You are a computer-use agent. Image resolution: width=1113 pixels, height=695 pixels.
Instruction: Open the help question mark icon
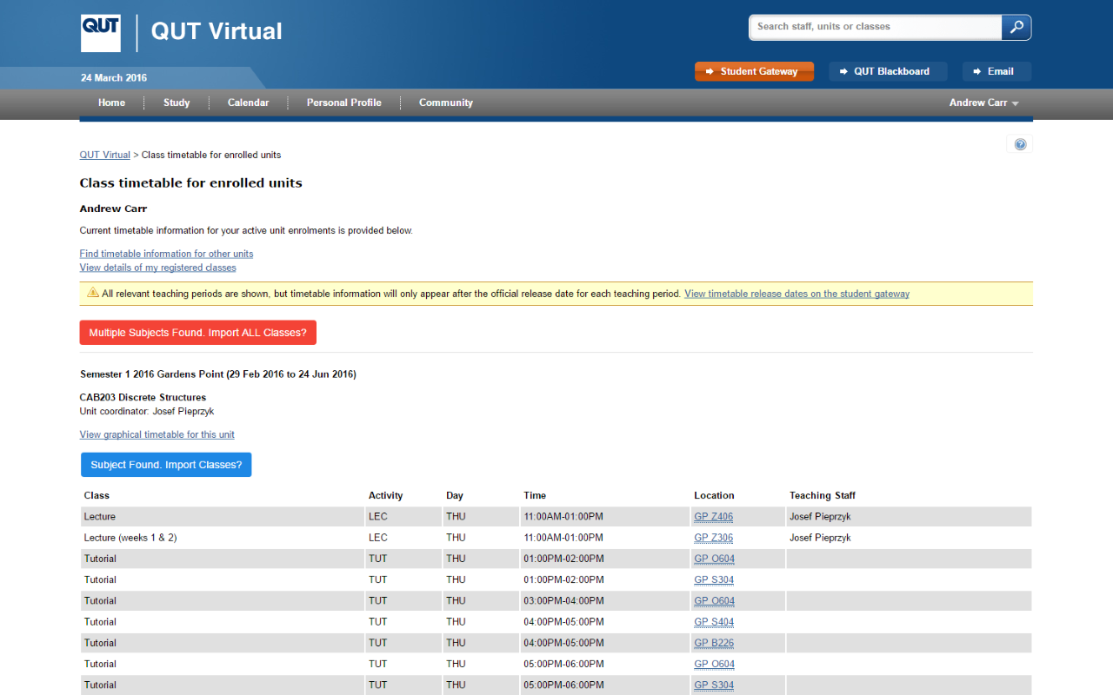1020,144
